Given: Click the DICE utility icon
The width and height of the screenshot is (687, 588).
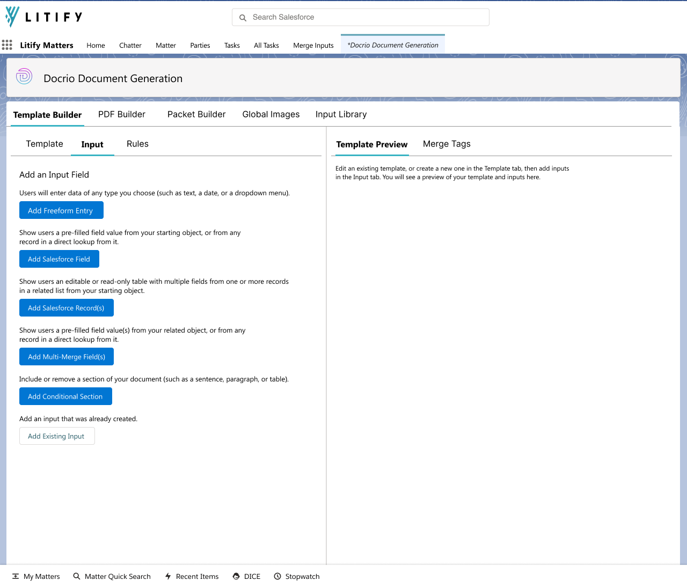Looking at the screenshot, I should (x=236, y=576).
